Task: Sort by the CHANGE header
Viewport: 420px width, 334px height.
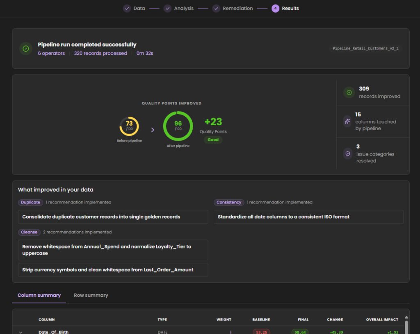Action: coord(335,319)
